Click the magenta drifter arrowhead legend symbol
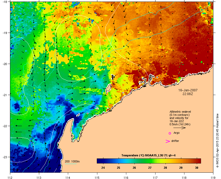Image resolution: width=221 pixels, height=179 pixels. coord(168,141)
